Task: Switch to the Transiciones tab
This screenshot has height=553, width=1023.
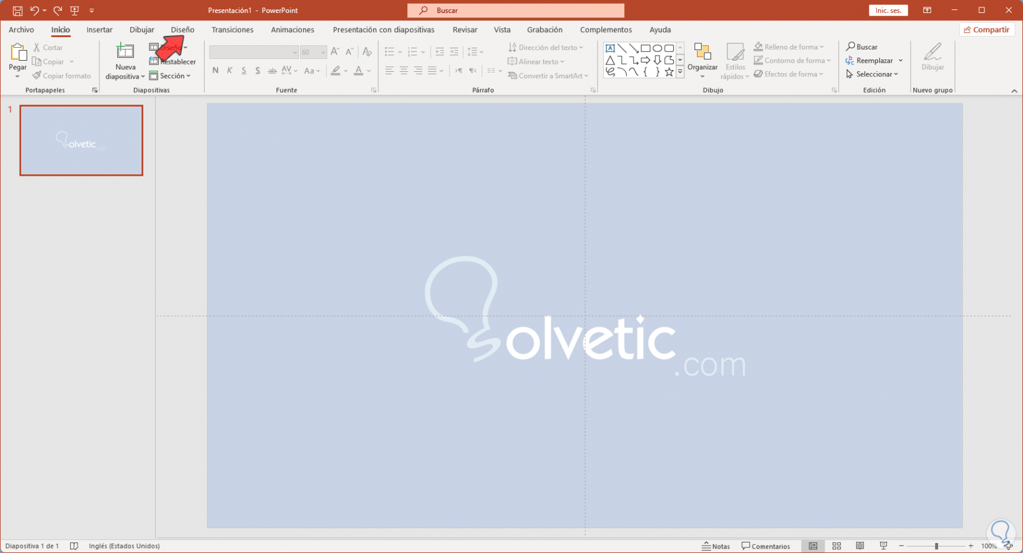Action: pos(232,30)
